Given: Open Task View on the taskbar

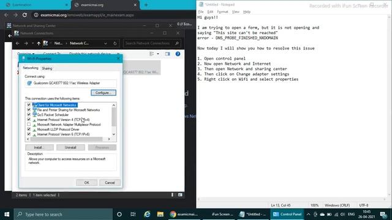Looking at the screenshot, I should tap(133, 215).
